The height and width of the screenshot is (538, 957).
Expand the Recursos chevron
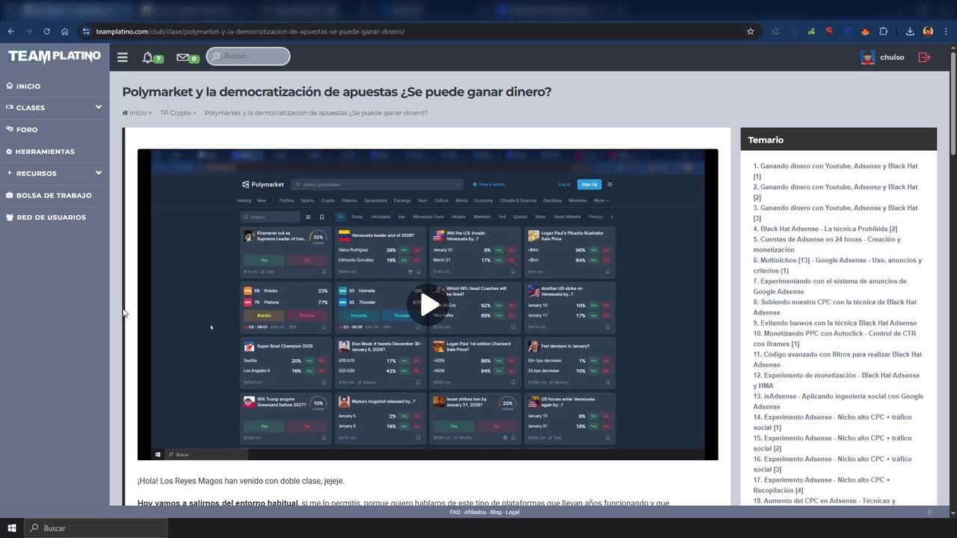point(99,173)
